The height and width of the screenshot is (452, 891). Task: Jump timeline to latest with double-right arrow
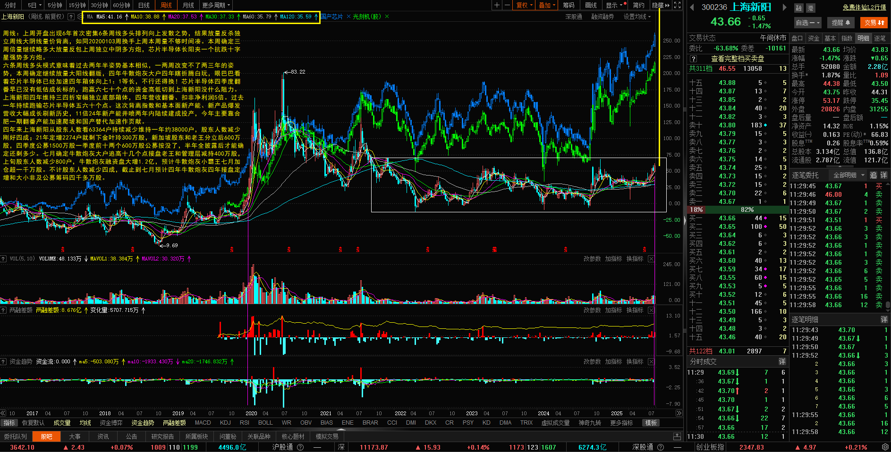click(x=679, y=413)
